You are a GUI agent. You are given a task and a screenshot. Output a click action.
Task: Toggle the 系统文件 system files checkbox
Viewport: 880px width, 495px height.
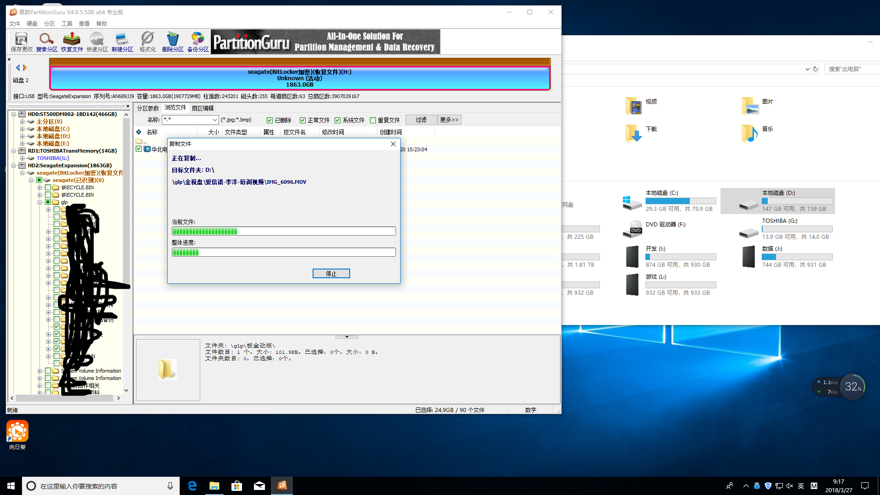coord(337,120)
